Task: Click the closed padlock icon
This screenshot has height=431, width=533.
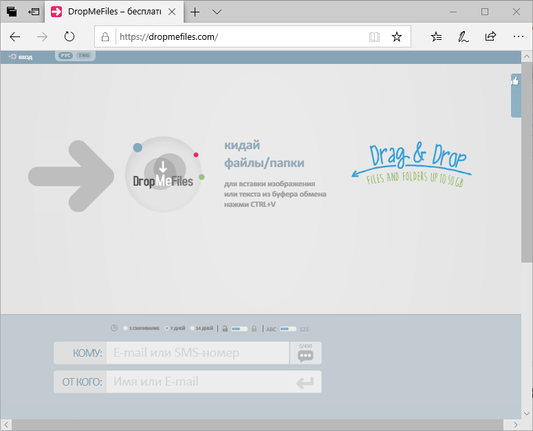Action: click(254, 329)
